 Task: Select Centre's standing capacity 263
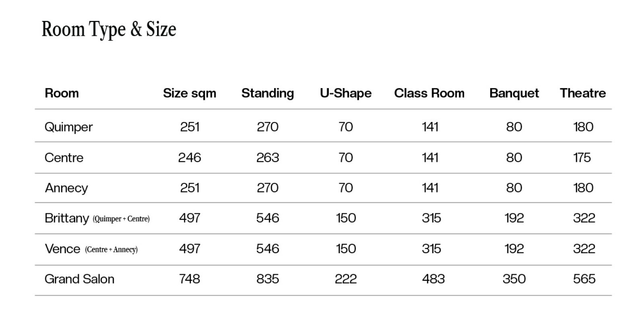[268, 157]
